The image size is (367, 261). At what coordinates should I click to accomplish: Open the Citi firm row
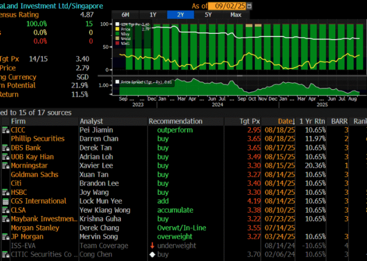click(16, 183)
